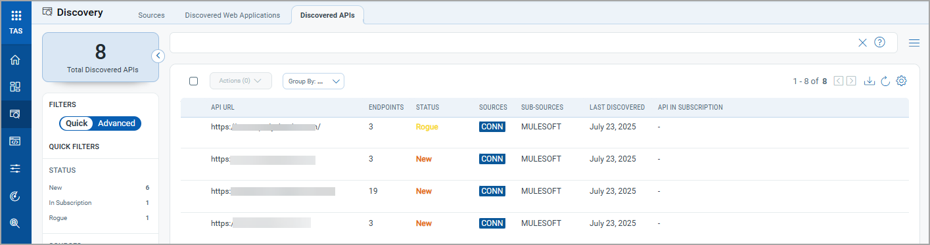Click CONN source badge in Rogue row
930x245 pixels.
coord(492,127)
